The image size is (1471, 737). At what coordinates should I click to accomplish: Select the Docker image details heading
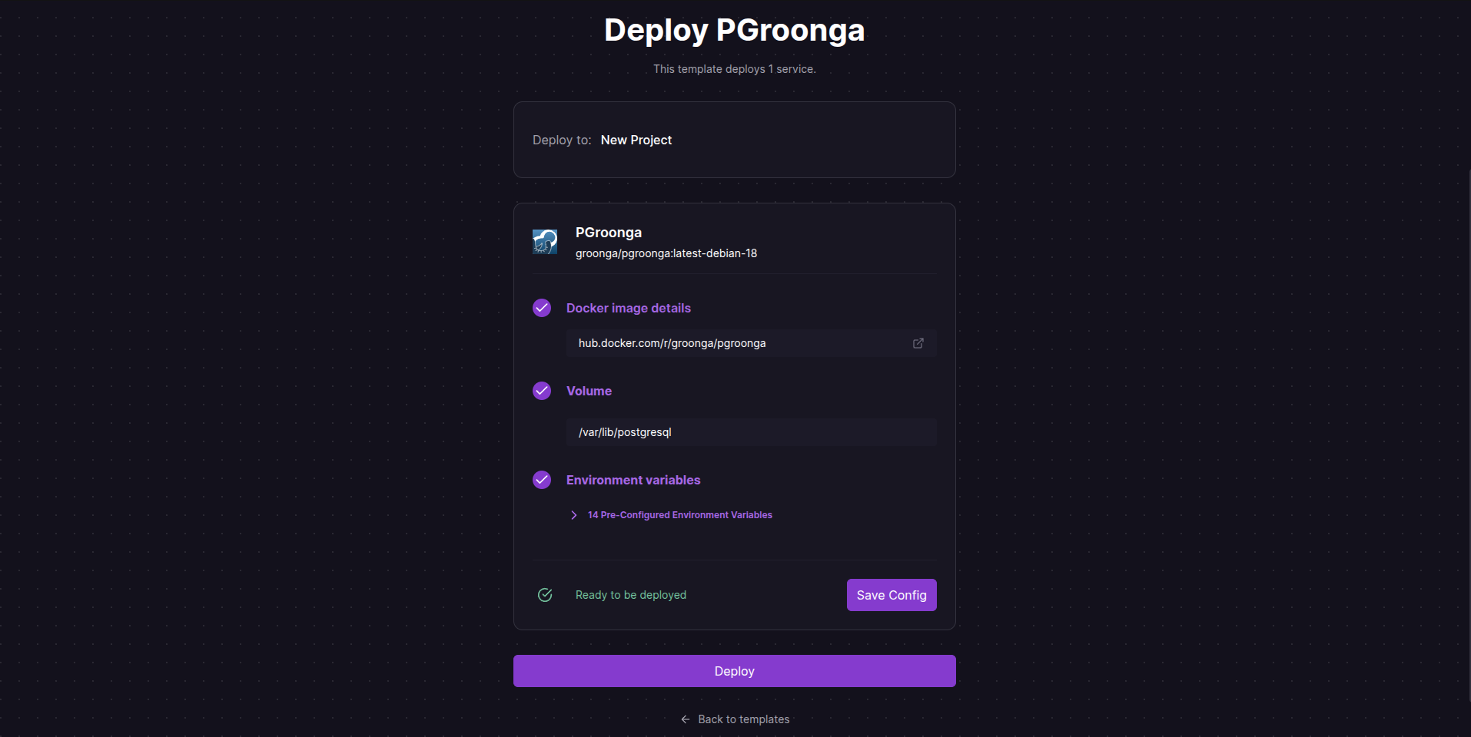628,308
